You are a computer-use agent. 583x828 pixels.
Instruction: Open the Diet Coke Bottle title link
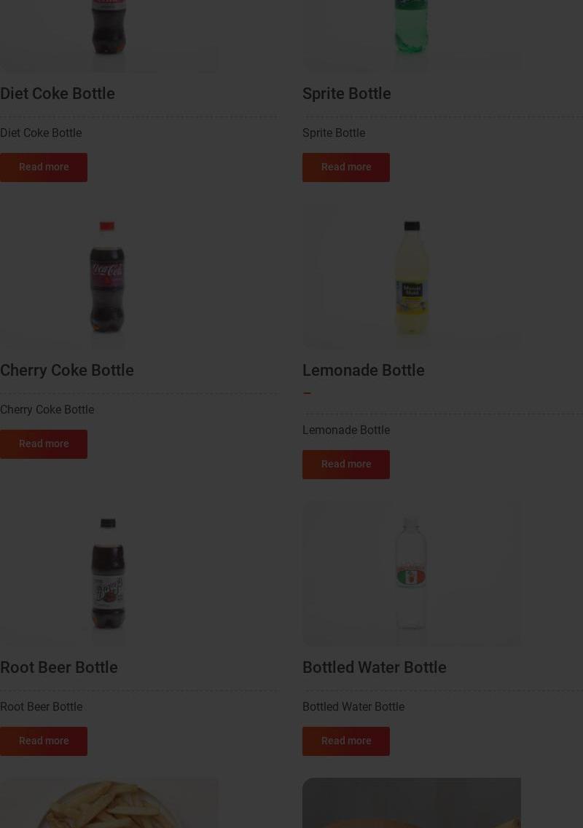(x=58, y=93)
